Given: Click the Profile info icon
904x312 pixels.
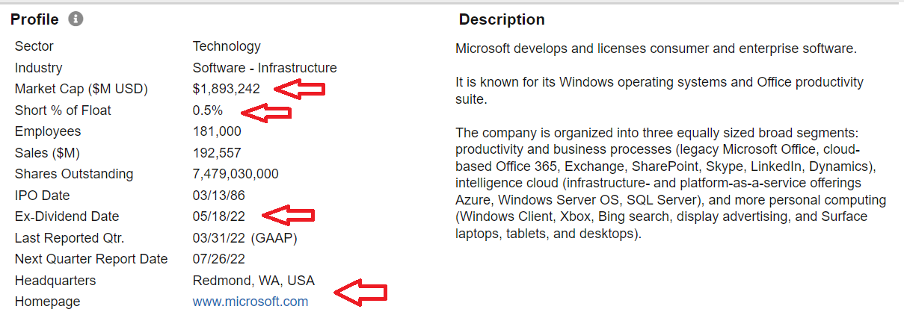Looking at the screenshot, I should tap(76, 19).
